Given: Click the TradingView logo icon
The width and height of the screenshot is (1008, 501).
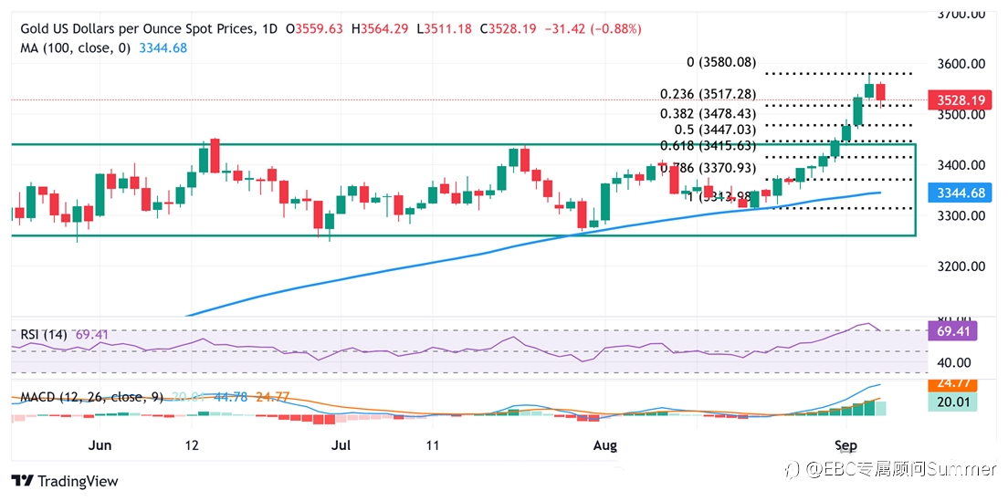Looking at the screenshot, I should pyautogui.click(x=23, y=481).
